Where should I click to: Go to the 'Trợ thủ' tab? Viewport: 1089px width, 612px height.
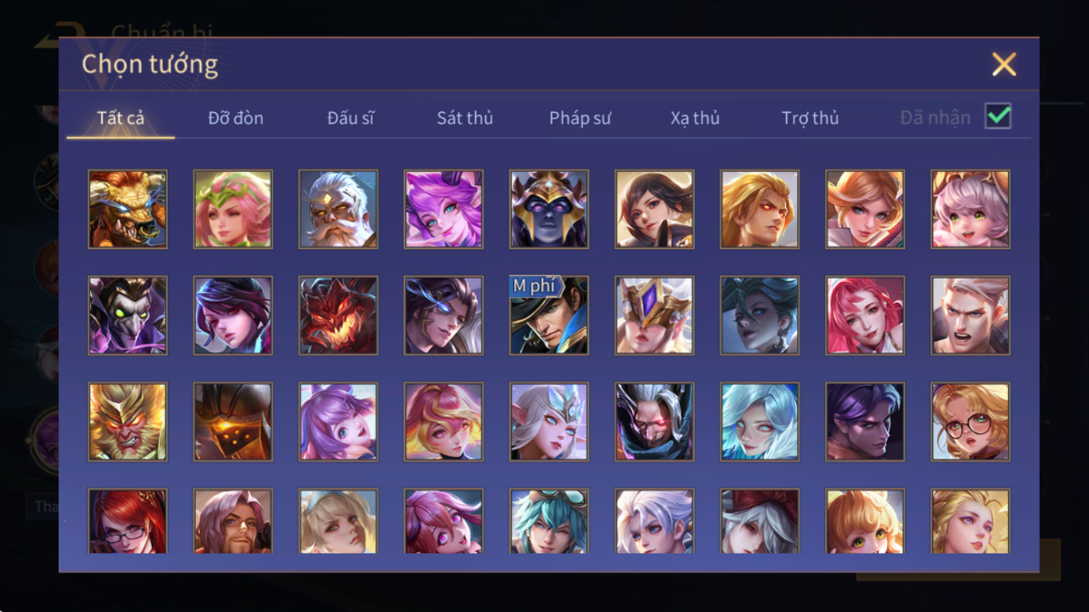click(810, 118)
